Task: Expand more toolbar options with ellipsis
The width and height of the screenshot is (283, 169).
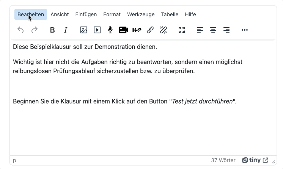Action: pyautogui.click(x=245, y=30)
